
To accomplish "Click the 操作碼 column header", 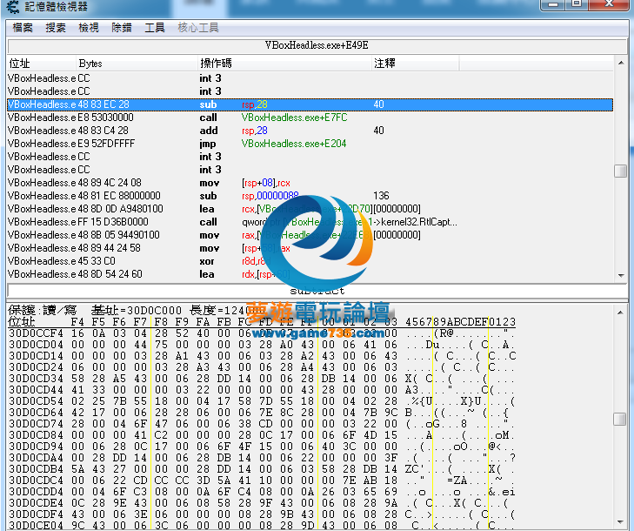I will pyautogui.click(x=216, y=64).
